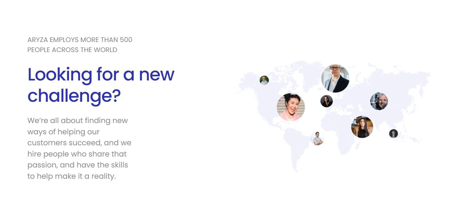
Task: Click the line "passion, and have the skills"
Action: [x=78, y=165]
